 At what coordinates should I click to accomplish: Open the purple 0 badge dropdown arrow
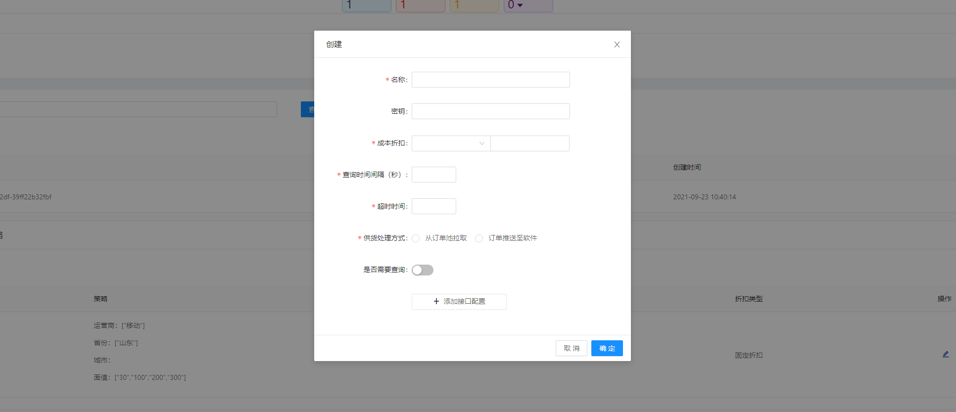[x=520, y=5]
